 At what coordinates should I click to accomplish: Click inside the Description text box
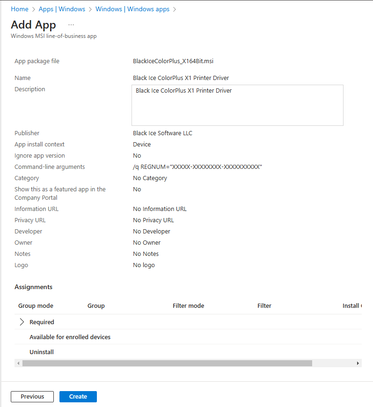[x=237, y=105]
